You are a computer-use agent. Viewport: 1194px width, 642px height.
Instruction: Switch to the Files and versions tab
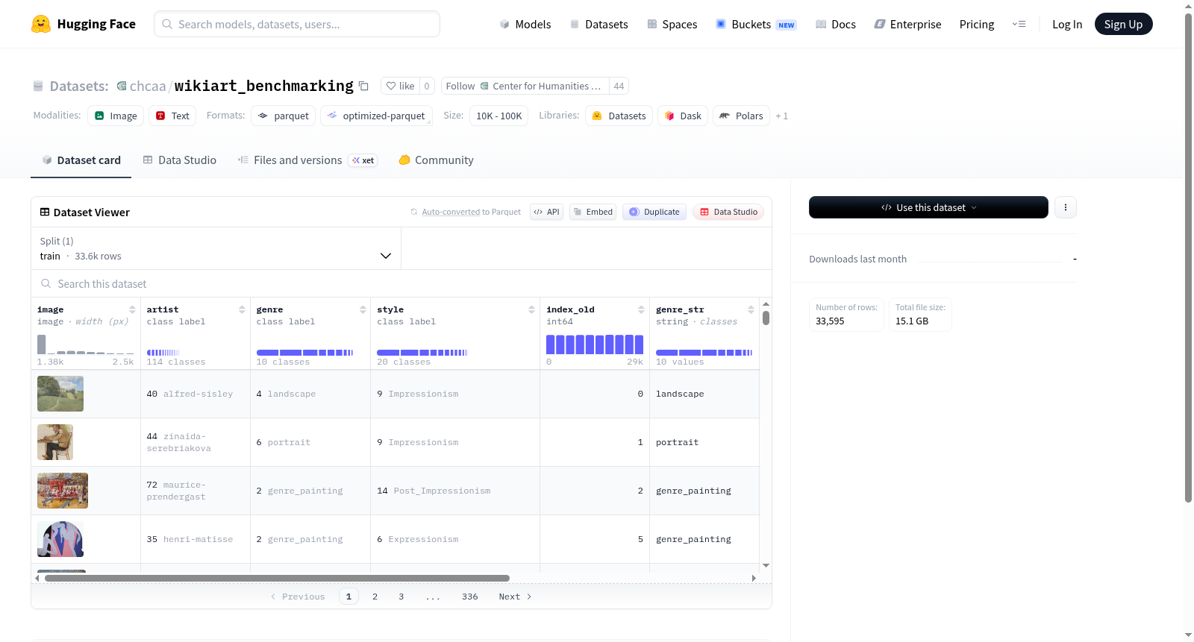click(307, 160)
